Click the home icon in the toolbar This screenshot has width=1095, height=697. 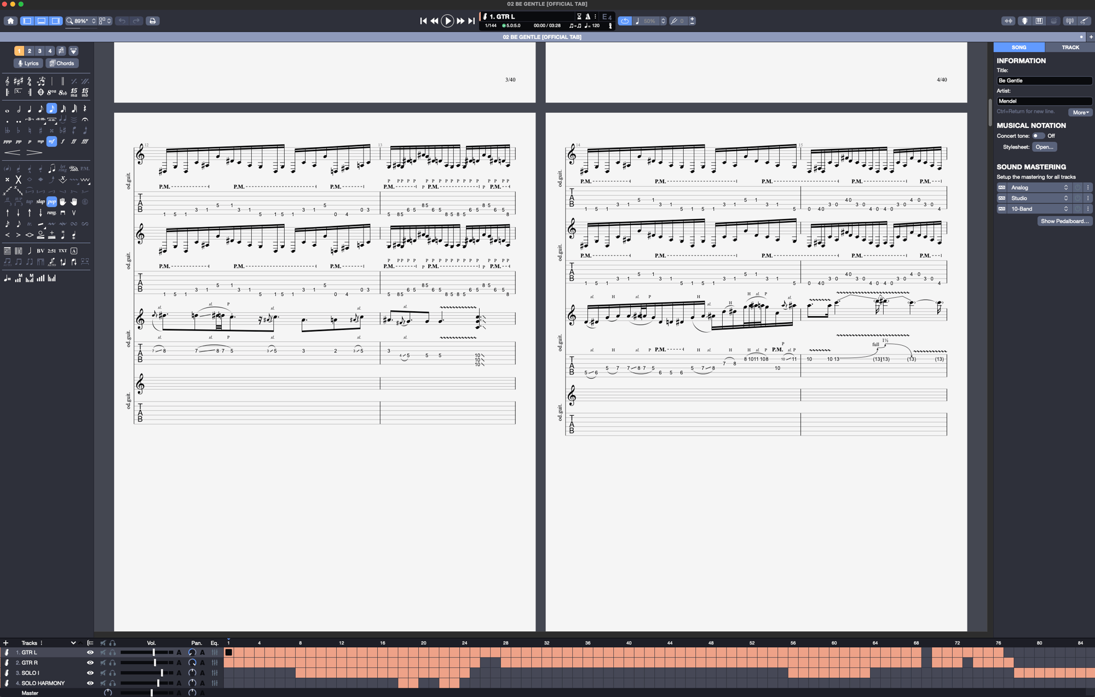(10, 21)
